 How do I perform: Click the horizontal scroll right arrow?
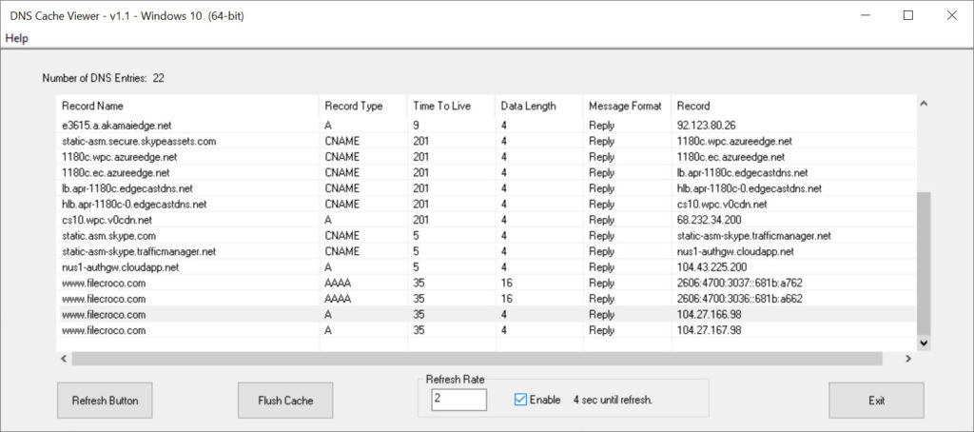point(907,359)
